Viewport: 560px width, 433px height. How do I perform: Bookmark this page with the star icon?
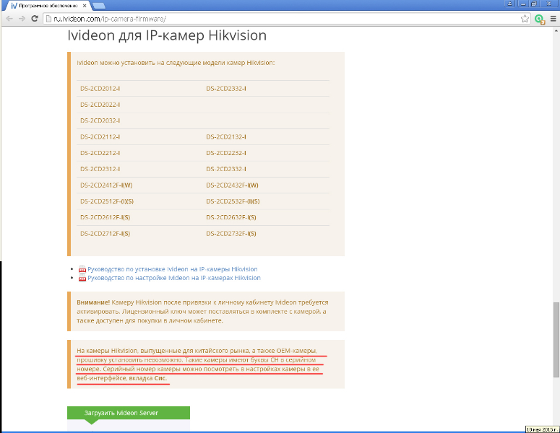point(525,19)
